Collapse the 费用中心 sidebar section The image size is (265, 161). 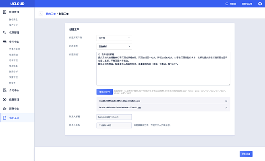click(14, 41)
